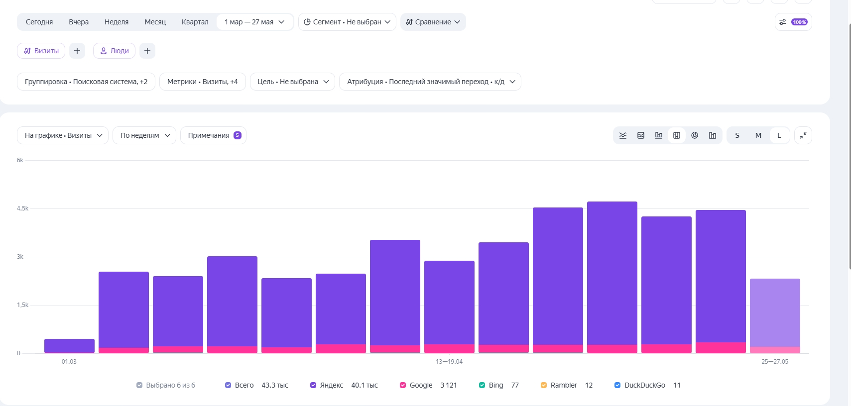Open the Примечания notes button

coord(213,135)
